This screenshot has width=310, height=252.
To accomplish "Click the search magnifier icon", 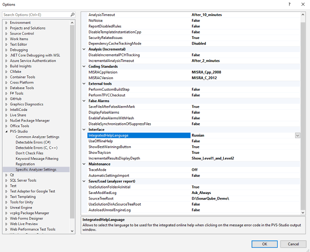I will (x=72, y=15).
